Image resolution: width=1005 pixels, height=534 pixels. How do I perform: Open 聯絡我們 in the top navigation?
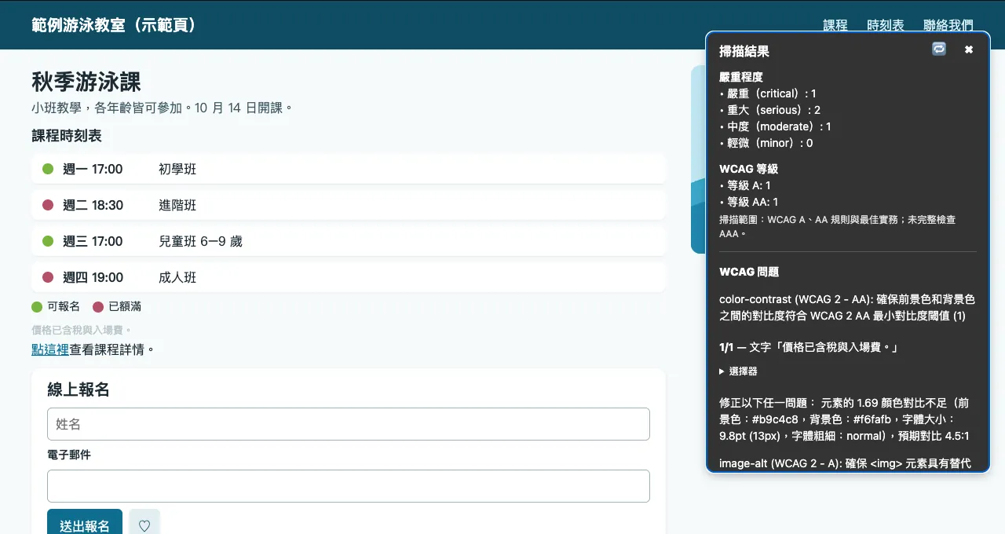[948, 25]
